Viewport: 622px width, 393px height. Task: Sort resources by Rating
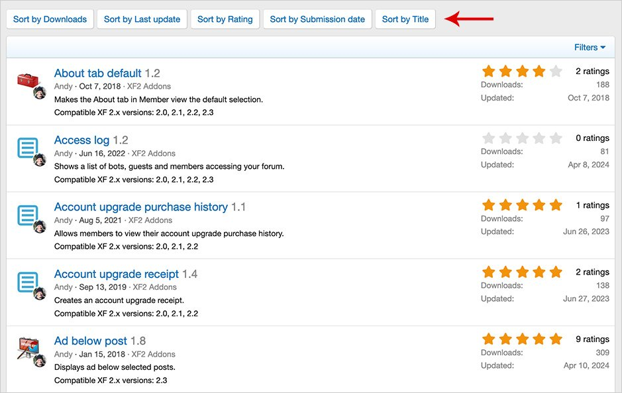click(225, 19)
